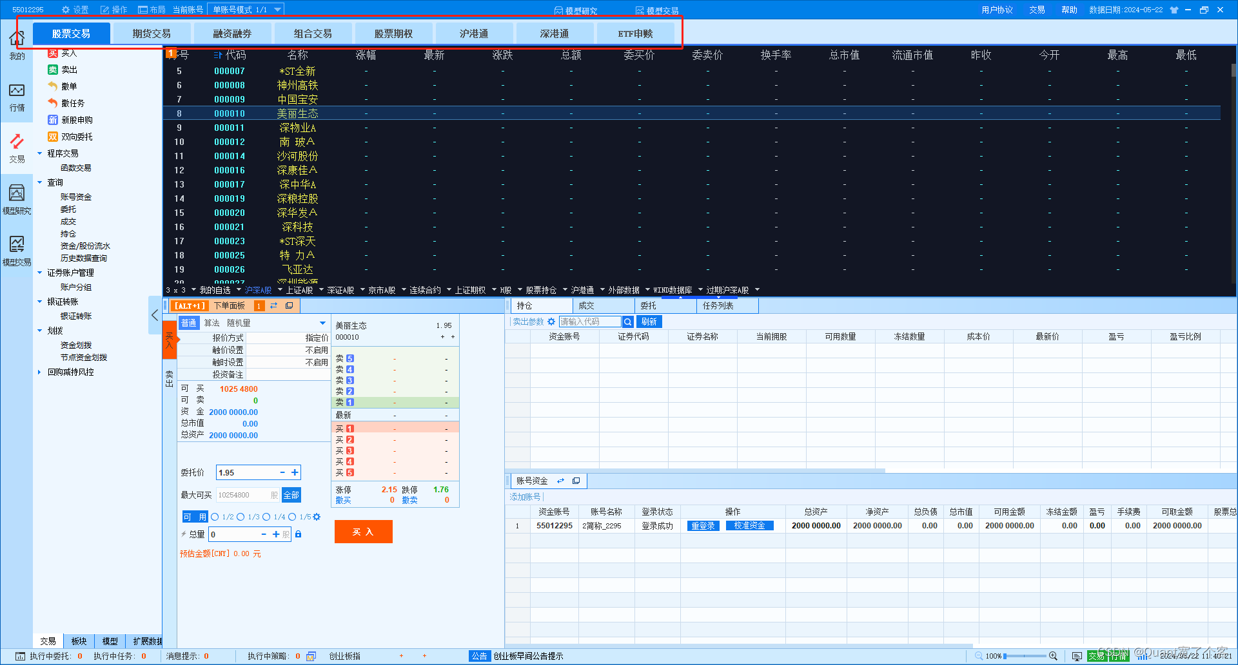Collapse the 证券账户管理 tree section
Screen dimensions: 1238x665
pyautogui.click(x=39, y=273)
